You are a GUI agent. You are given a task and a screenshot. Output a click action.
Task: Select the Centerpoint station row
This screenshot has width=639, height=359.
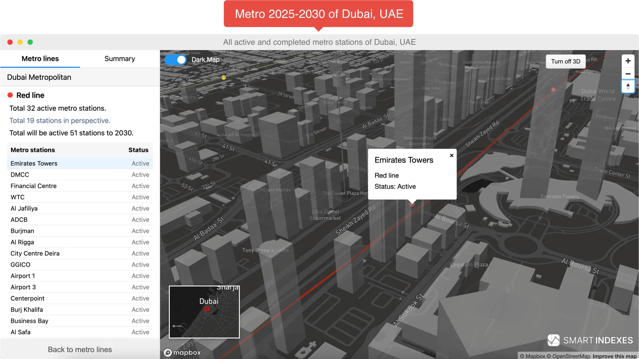[x=80, y=298]
